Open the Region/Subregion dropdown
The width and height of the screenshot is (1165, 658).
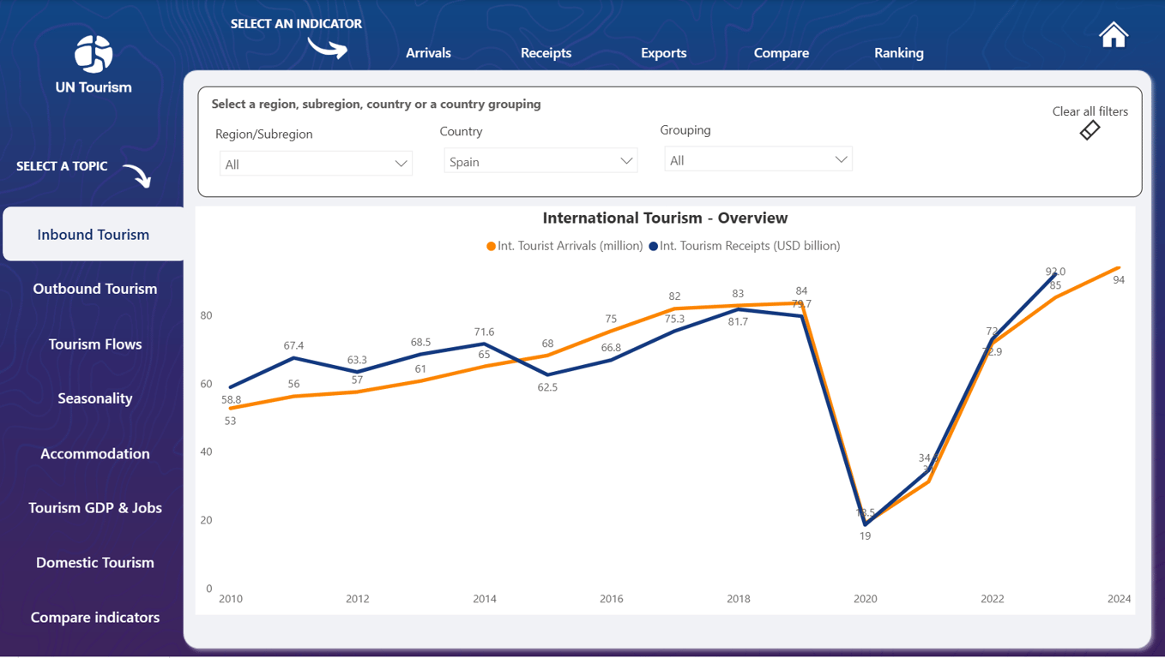(x=316, y=164)
